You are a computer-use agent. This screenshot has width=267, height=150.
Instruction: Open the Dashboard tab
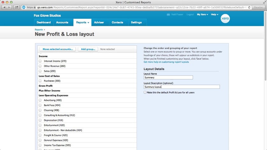coord(44,23)
